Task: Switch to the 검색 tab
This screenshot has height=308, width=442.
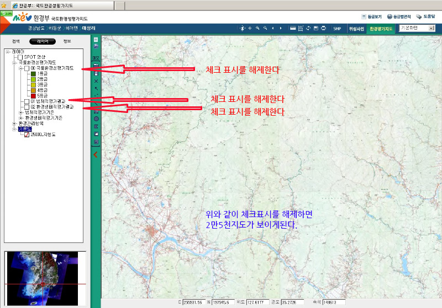Action: point(15,41)
